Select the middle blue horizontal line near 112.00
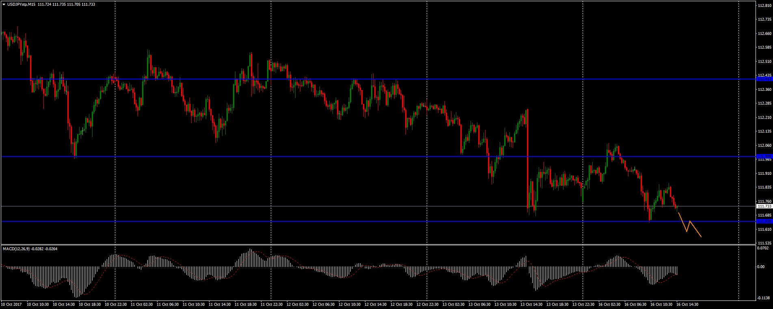The image size is (773, 309). 378,156
